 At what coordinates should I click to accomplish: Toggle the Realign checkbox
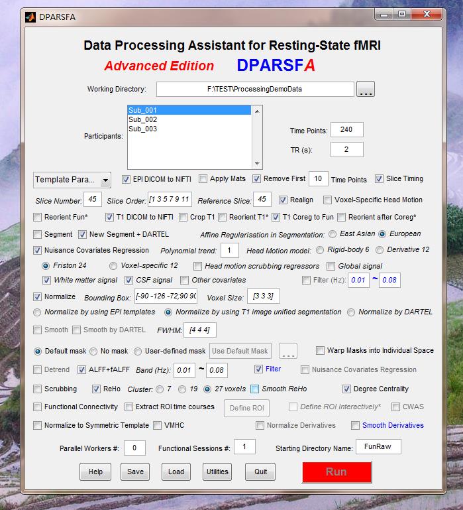(x=283, y=200)
